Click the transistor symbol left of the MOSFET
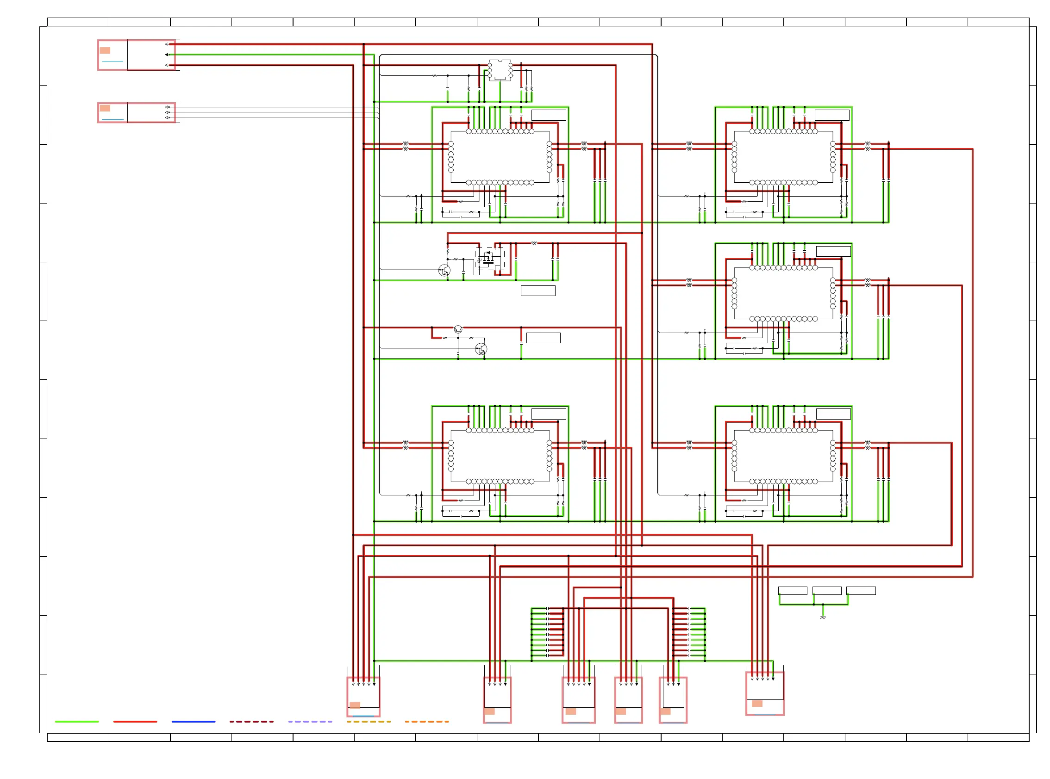1050x779 pixels. [444, 270]
